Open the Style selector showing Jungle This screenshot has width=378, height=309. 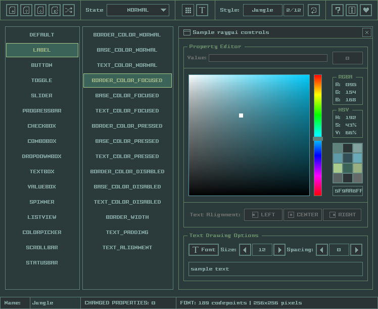click(x=263, y=10)
